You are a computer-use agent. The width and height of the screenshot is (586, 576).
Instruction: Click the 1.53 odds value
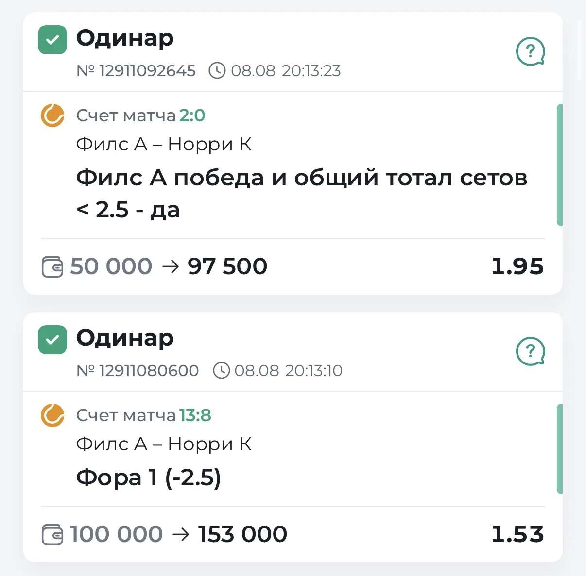click(517, 534)
